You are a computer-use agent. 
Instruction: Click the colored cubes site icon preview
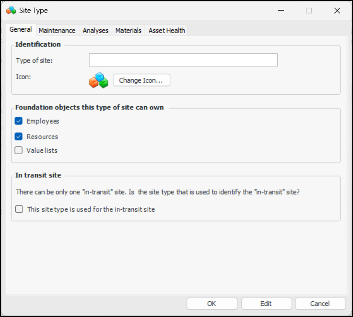pos(98,80)
